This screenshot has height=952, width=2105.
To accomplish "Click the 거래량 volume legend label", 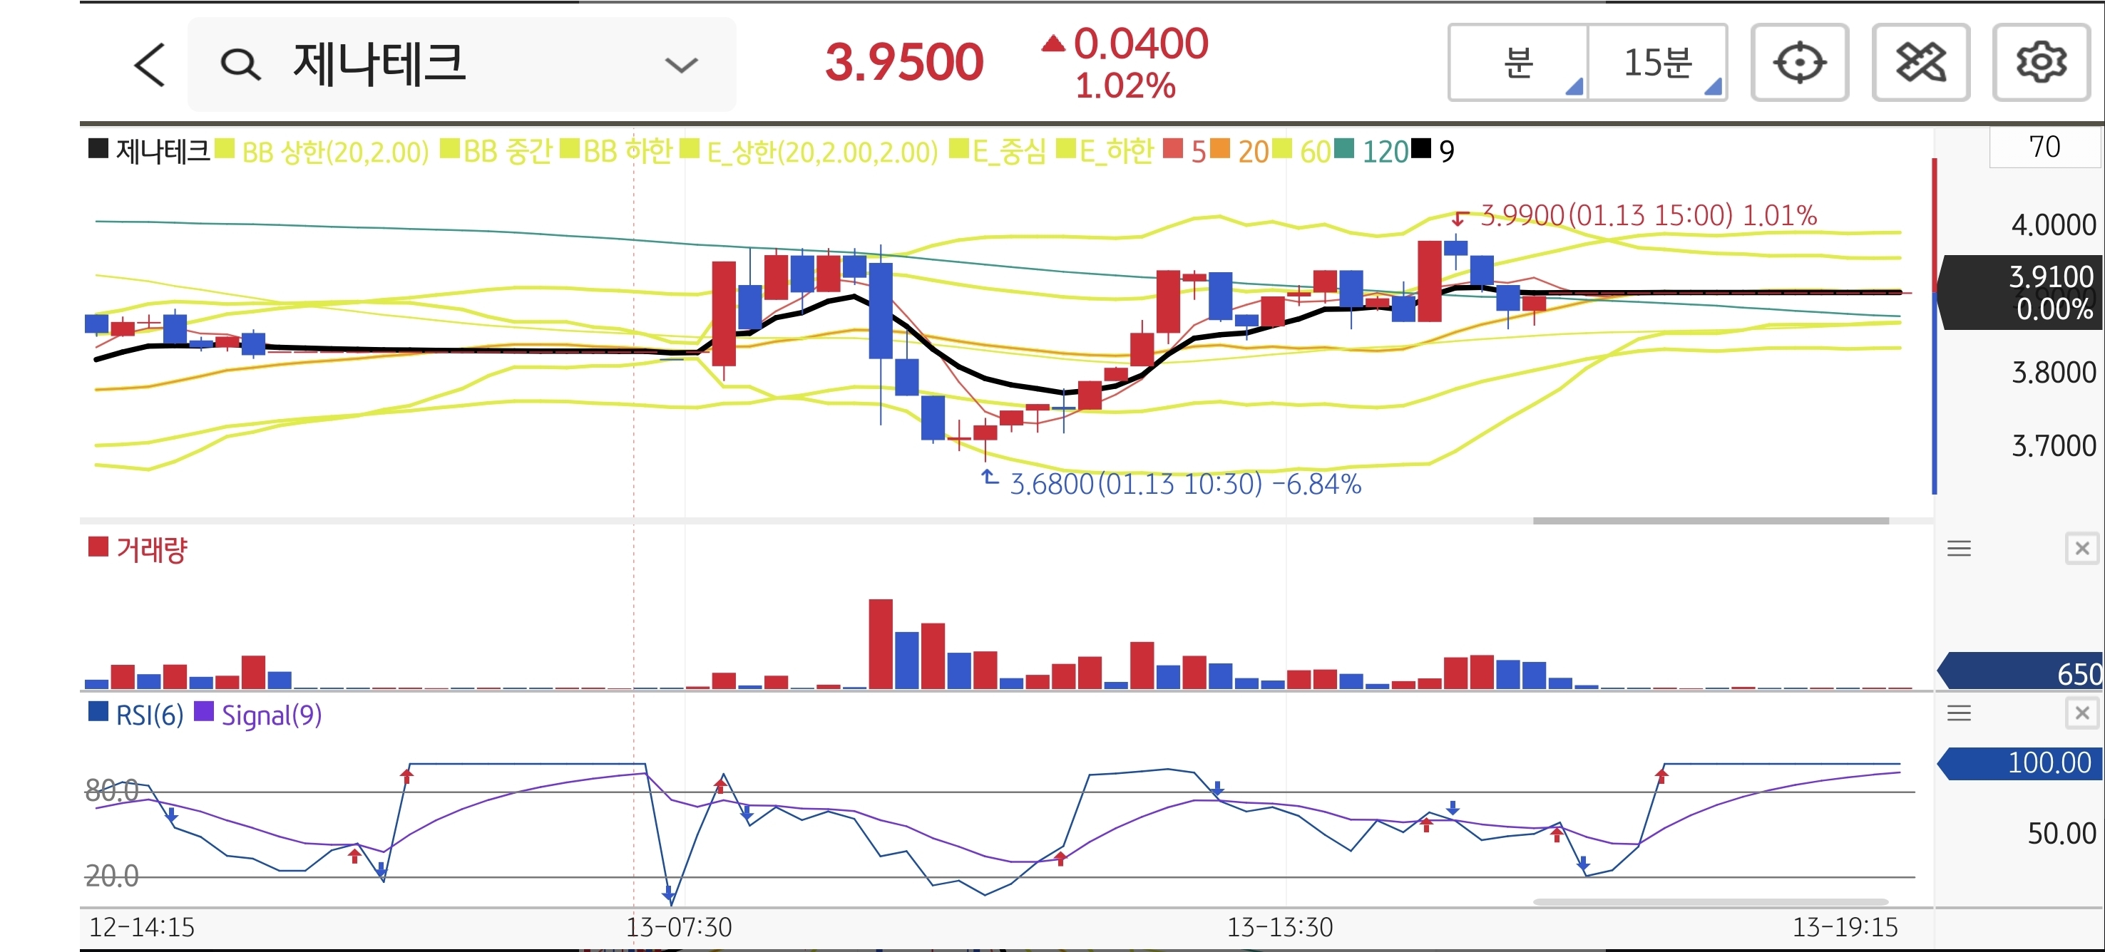I will 151,549.
